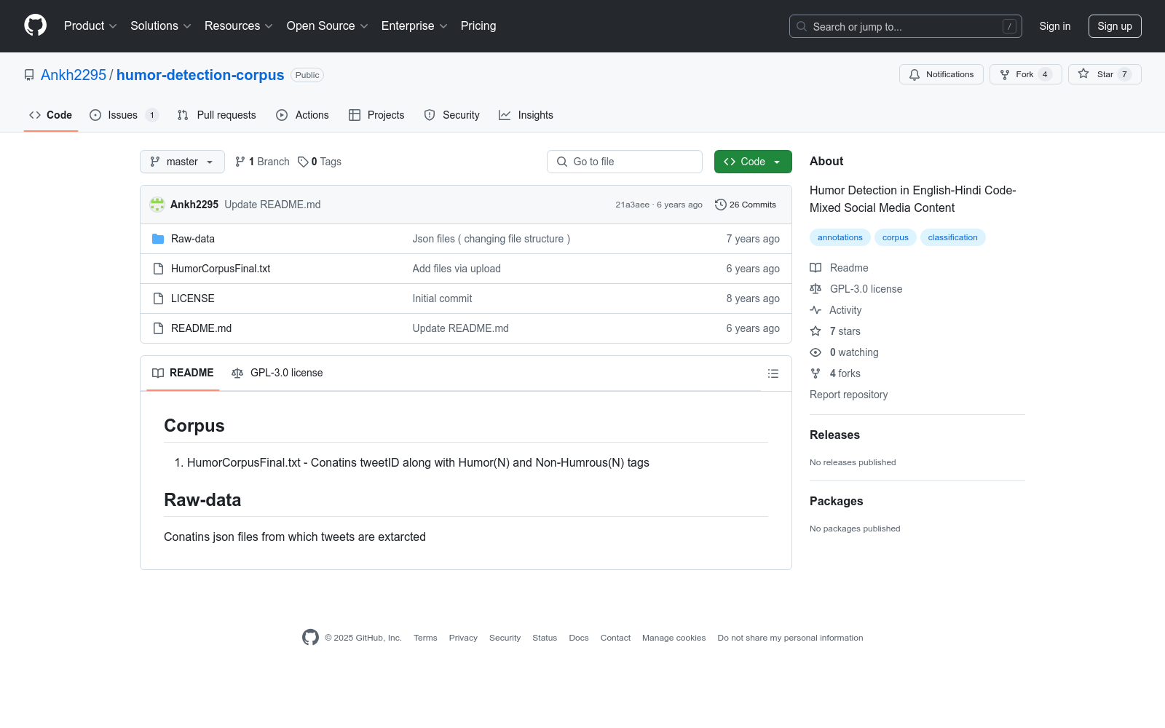Select the README tab

click(183, 373)
